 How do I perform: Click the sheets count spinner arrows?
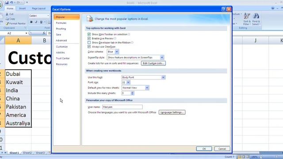132,93
